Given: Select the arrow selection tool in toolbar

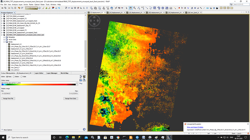Looking at the screenshot, I should pyautogui.click(x=126, y=8).
